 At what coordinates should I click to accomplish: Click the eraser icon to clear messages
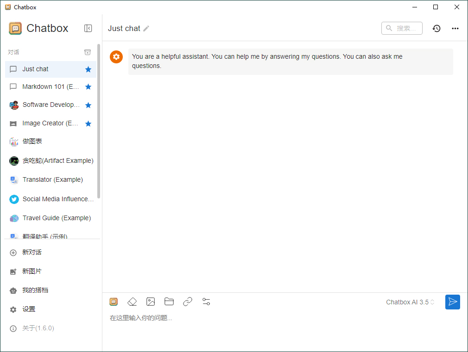click(132, 302)
